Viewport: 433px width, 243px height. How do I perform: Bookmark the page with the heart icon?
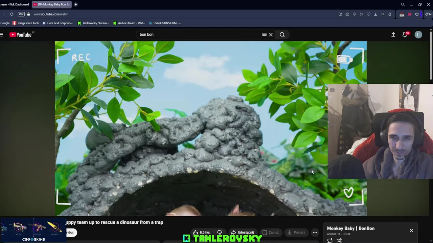coord(369,14)
